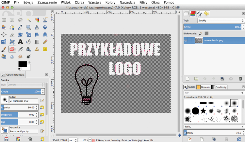This screenshot has height=142, width=245.
Task: Refresh brushes list button
Action: click(x=239, y=139)
